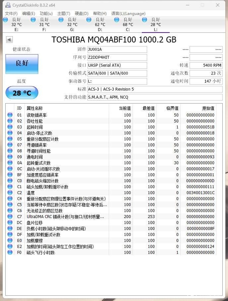228x301 pixels.
Task: Click the CrystalDiskInfo title bar icon
Action: pyautogui.click(x=8, y=5)
